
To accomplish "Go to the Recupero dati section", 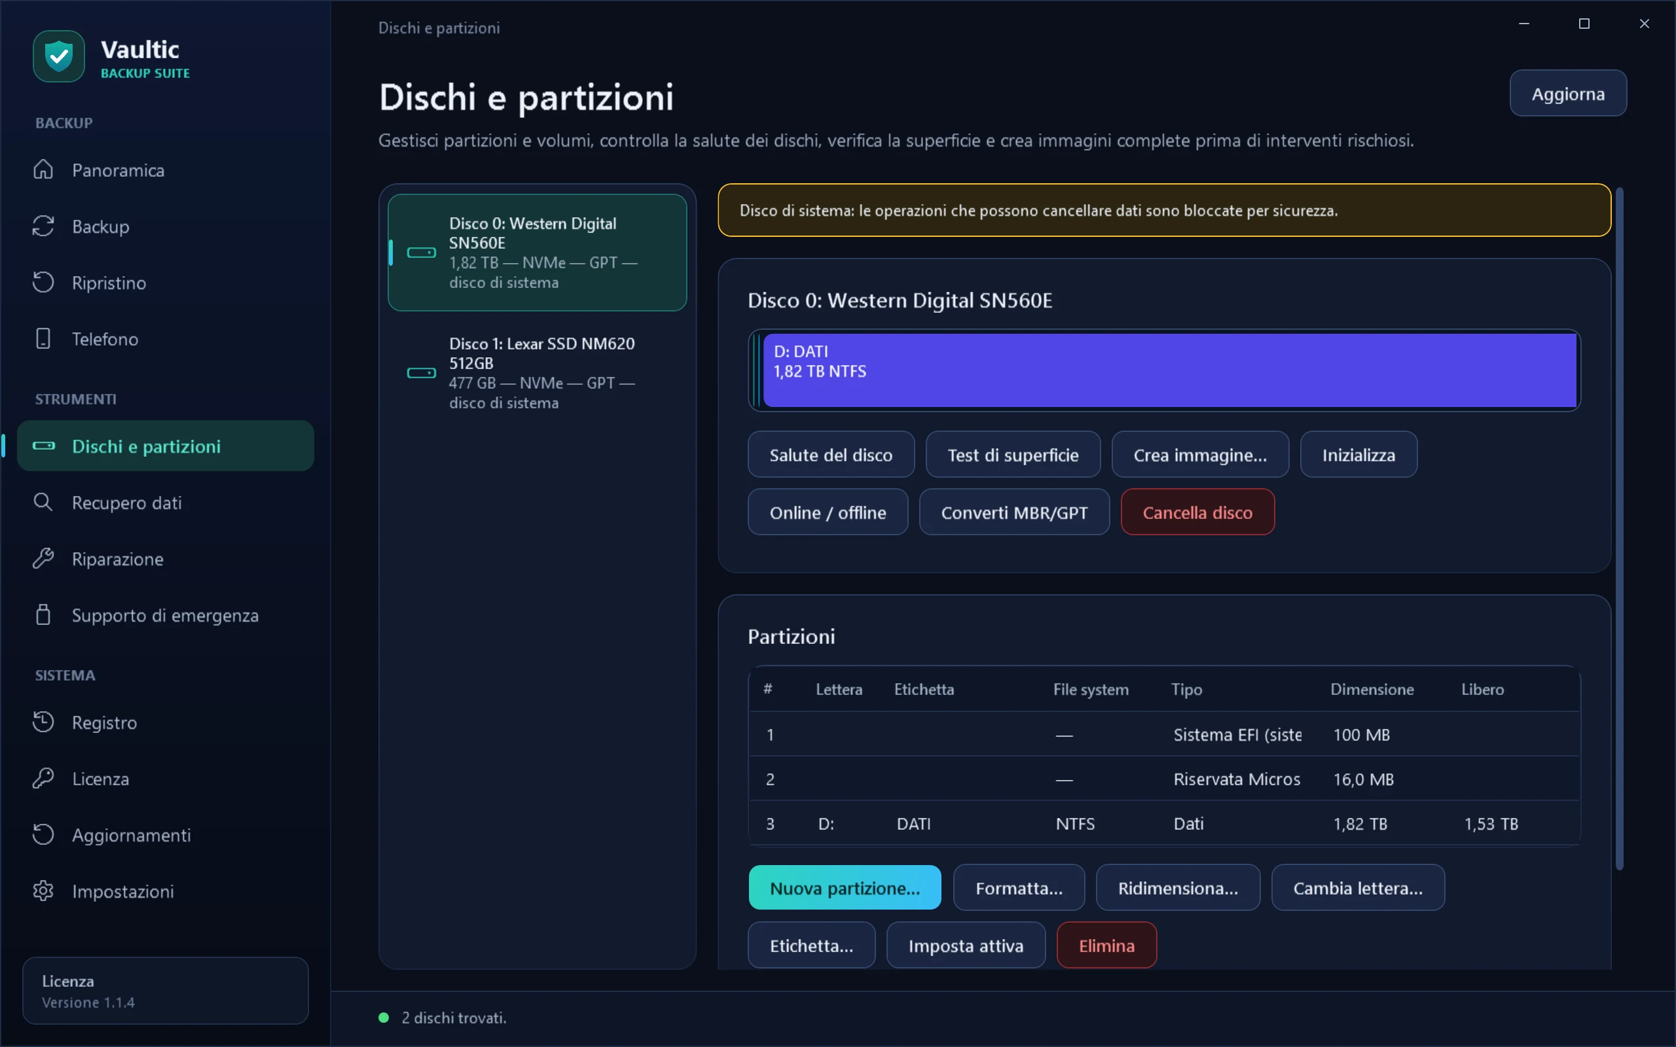I will point(166,502).
